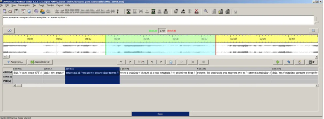The image size is (324, 119).
Task: Open the Event menu
Action: (x=41, y=5)
